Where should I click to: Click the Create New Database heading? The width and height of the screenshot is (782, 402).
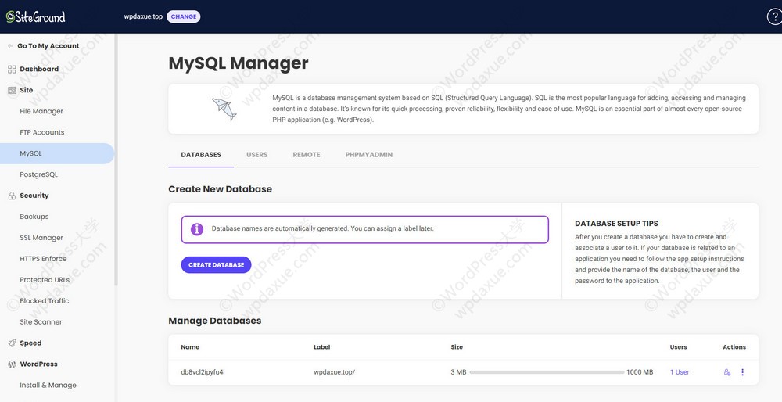pyautogui.click(x=220, y=189)
